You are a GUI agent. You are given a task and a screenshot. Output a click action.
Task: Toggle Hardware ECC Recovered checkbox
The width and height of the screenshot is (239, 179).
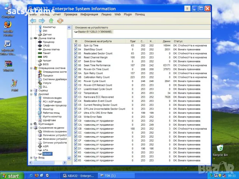(76, 97)
